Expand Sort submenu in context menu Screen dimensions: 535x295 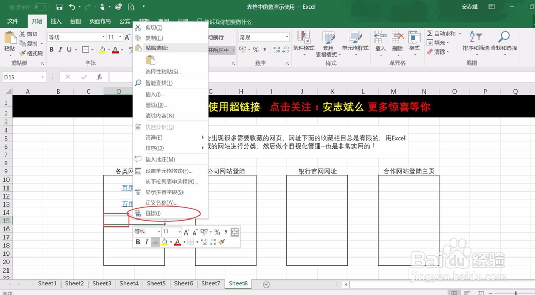pos(170,148)
